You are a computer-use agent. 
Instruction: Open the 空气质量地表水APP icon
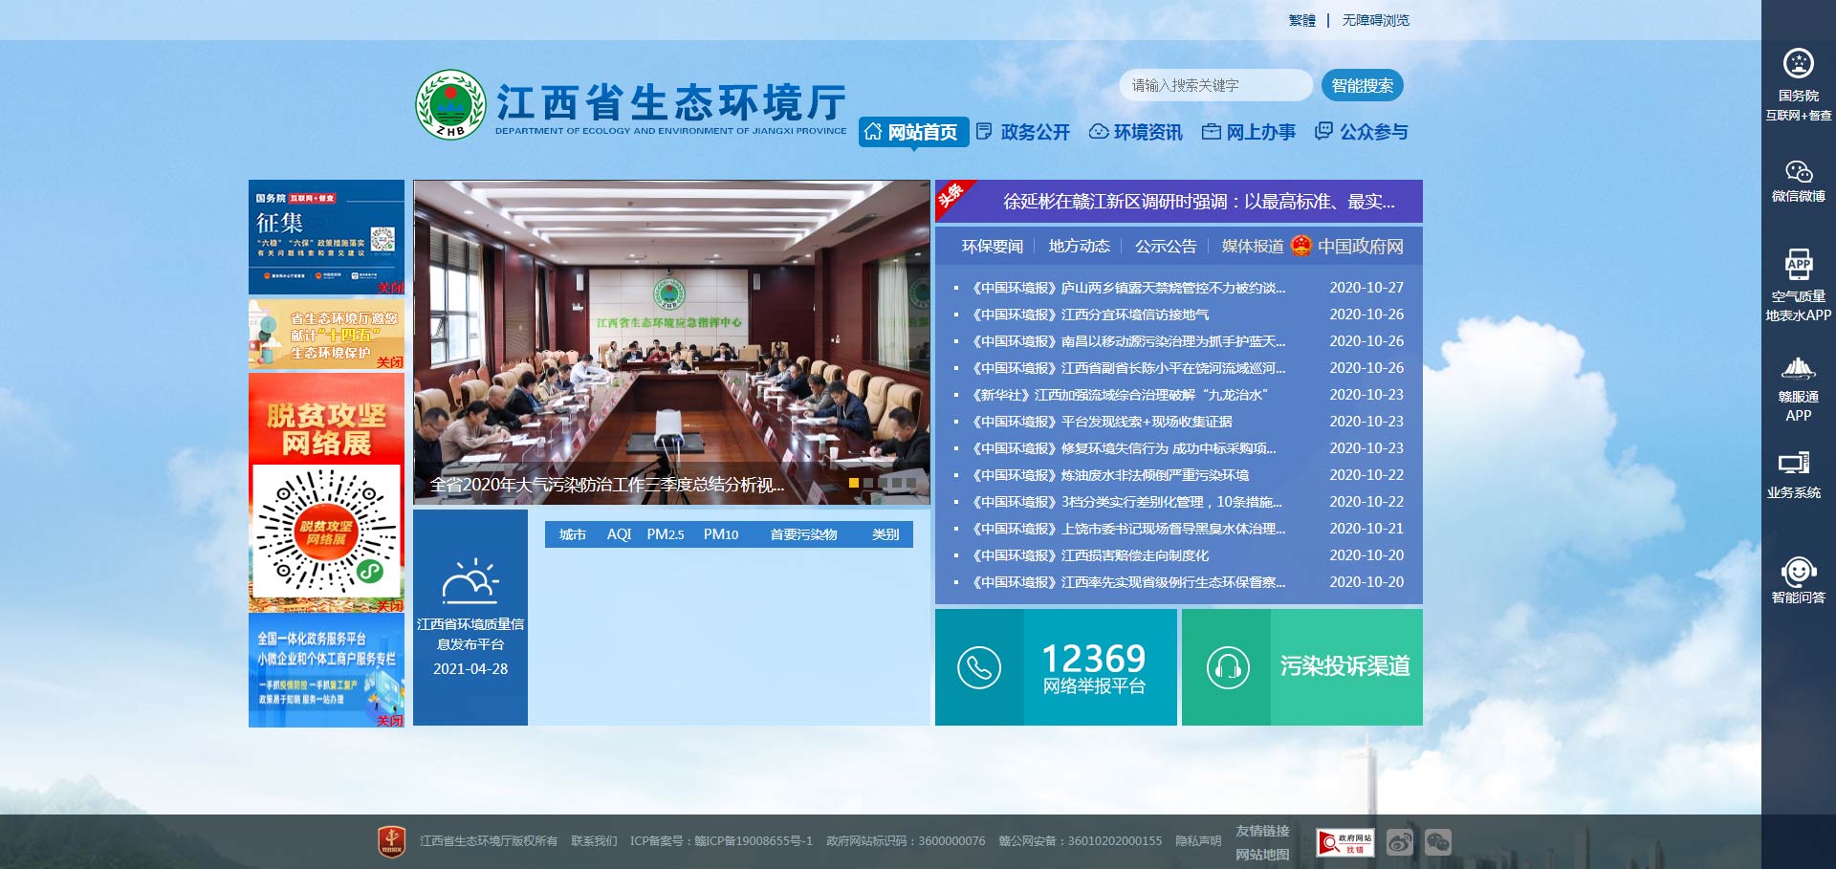(1798, 265)
